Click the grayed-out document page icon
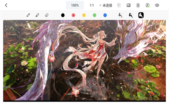169x107 pixels. pos(119,5)
